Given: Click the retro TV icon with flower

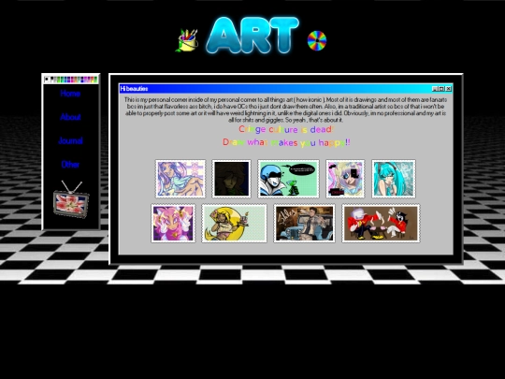Looking at the screenshot, I should (x=71, y=199).
